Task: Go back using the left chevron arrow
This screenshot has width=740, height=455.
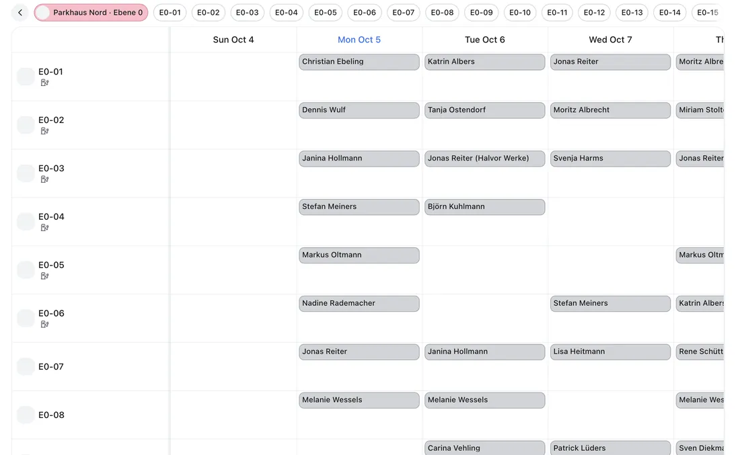Action: click(20, 13)
